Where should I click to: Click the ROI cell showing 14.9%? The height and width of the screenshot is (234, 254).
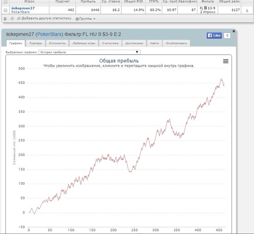134,10
